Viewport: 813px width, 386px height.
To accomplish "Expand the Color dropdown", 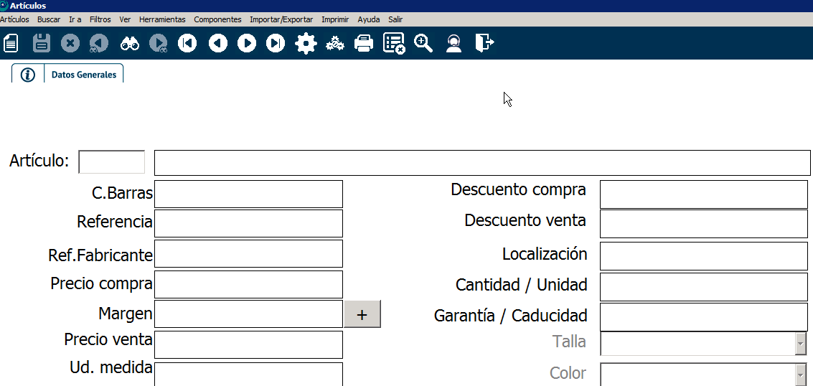I will (801, 375).
